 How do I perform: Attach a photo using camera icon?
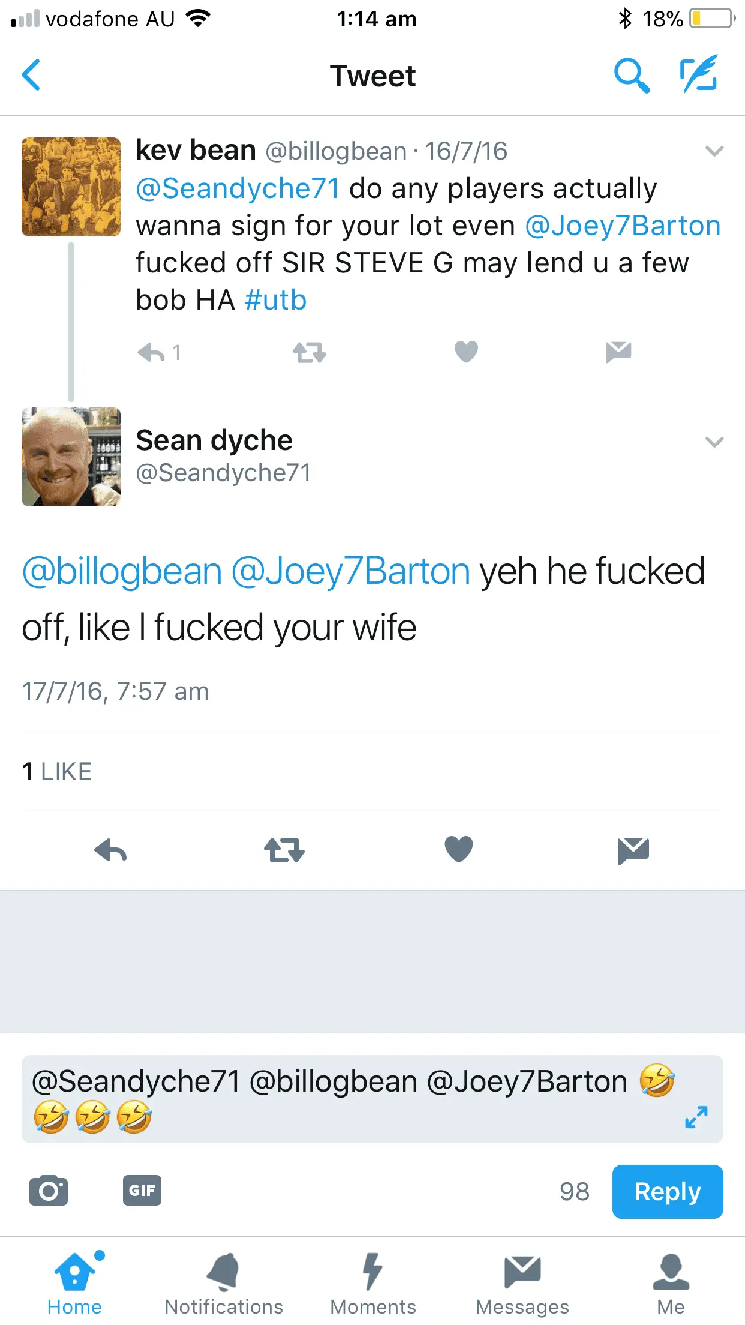(49, 1191)
